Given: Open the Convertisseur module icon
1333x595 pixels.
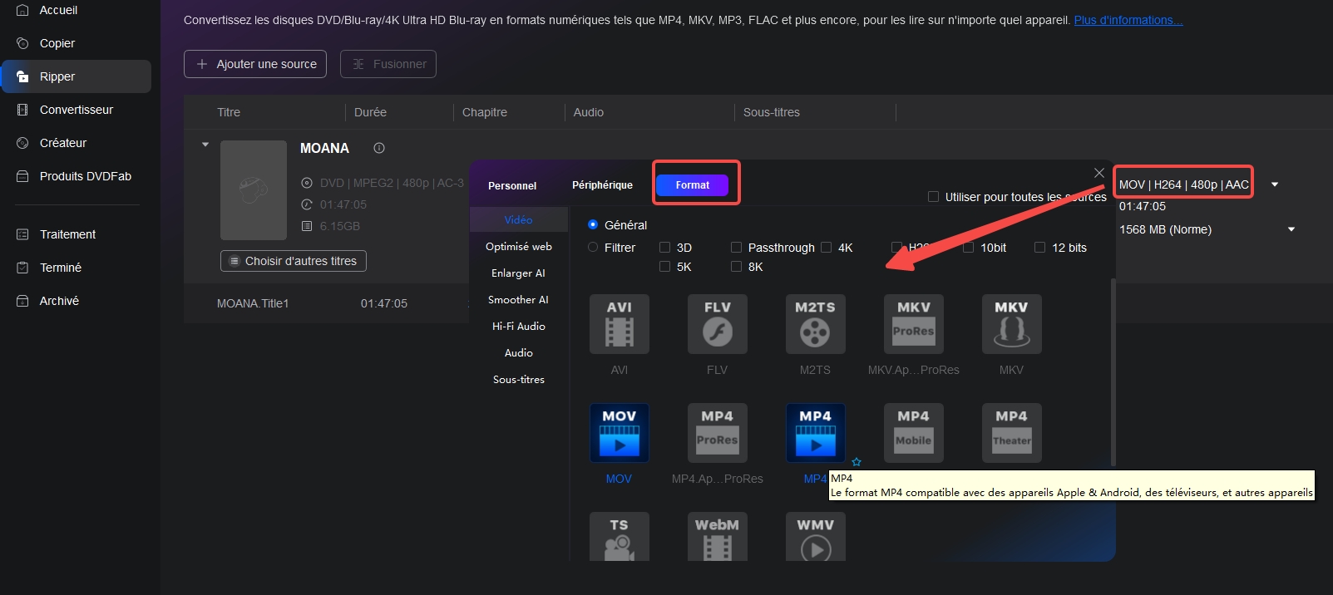Looking at the screenshot, I should (22, 110).
